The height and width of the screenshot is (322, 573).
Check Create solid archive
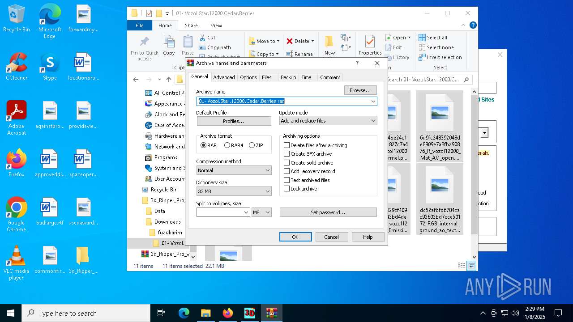(308, 163)
